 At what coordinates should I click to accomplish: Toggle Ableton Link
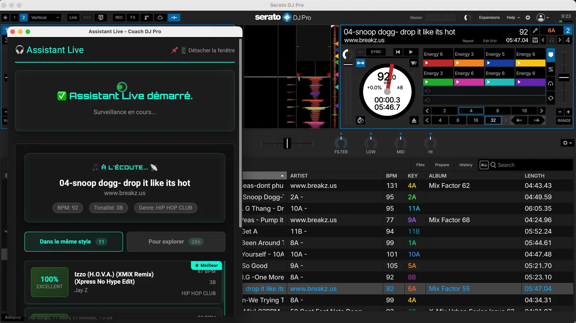(x=73, y=18)
